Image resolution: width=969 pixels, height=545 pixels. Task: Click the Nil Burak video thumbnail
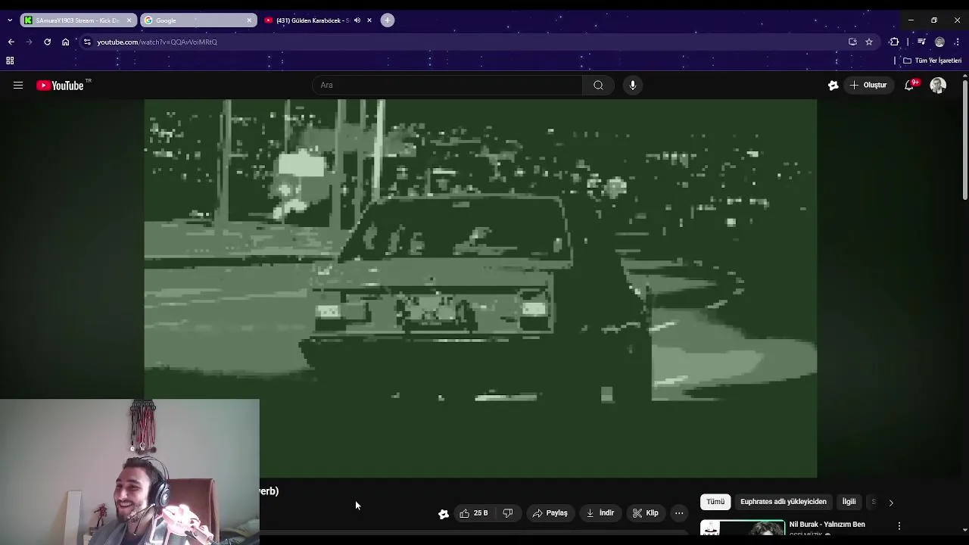click(742, 529)
